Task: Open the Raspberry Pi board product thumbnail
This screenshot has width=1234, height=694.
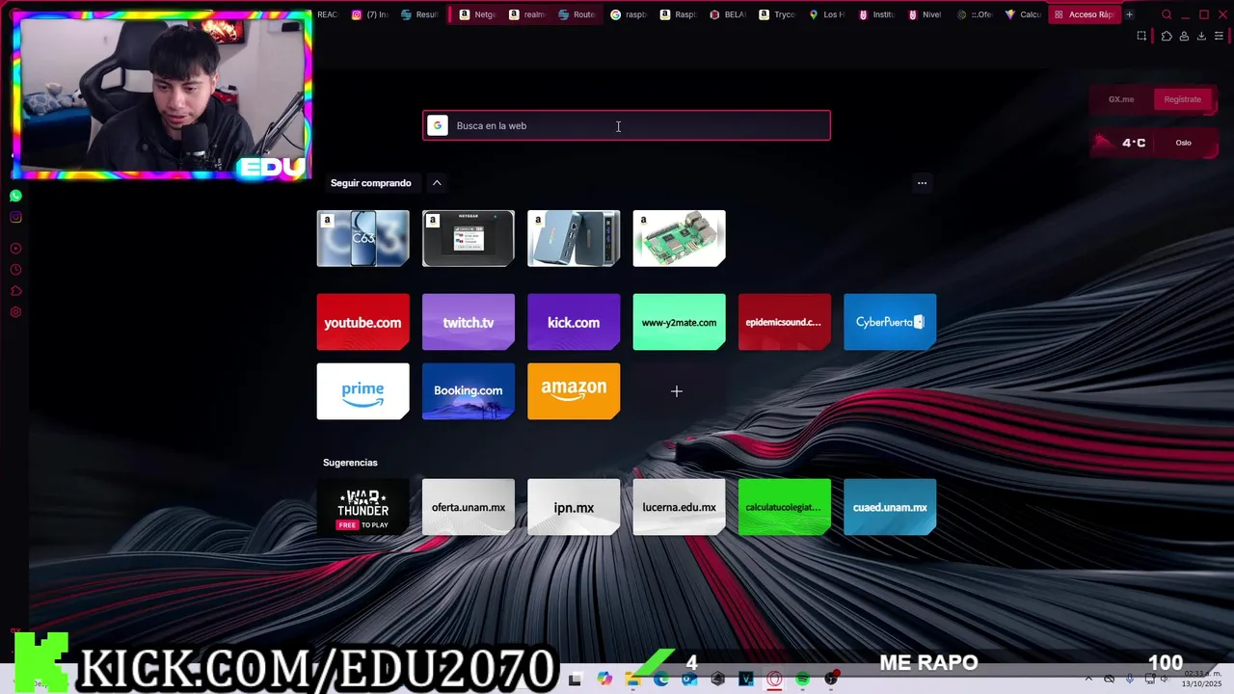Action: (x=679, y=238)
